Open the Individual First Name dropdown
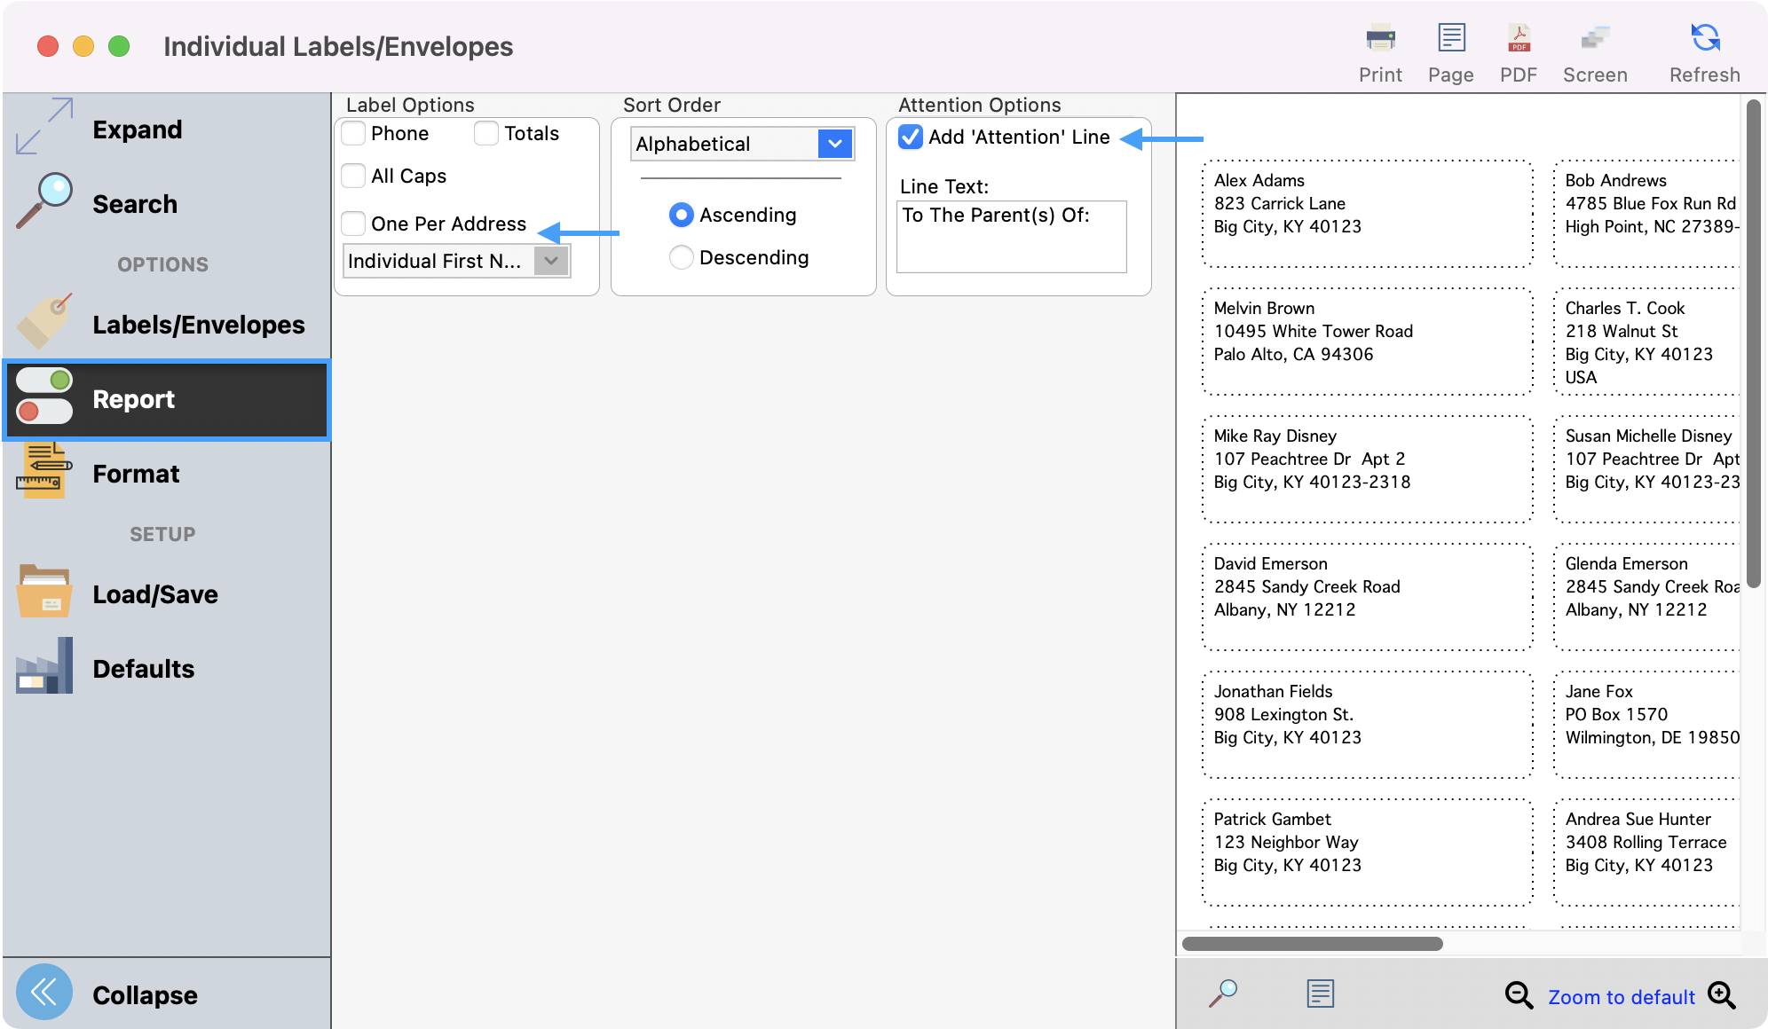This screenshot has height=1029, width=1768. coord(456,261)
